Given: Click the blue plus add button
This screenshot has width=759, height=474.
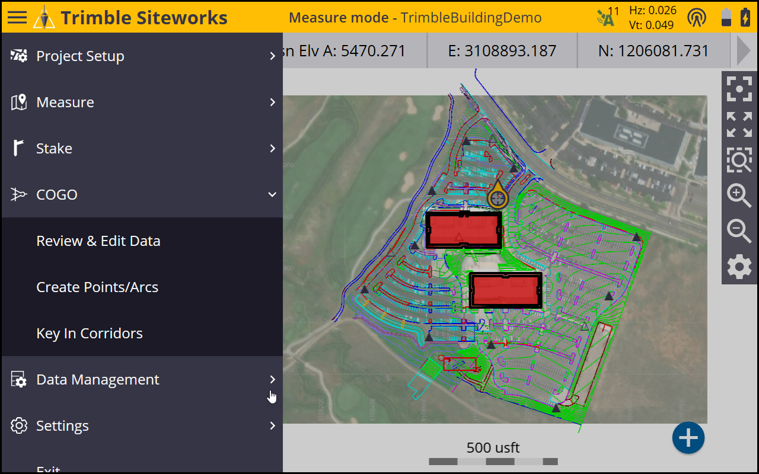Looking at the screenshot, I should 688,438.
